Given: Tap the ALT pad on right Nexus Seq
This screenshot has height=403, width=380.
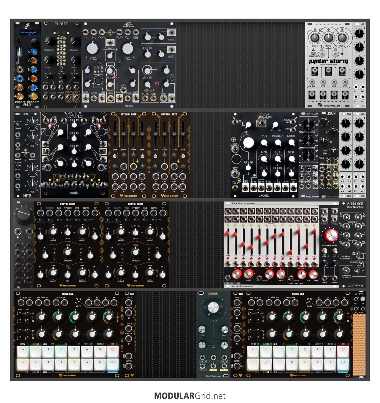Looking at the screenshot, I should pos(343,364).
